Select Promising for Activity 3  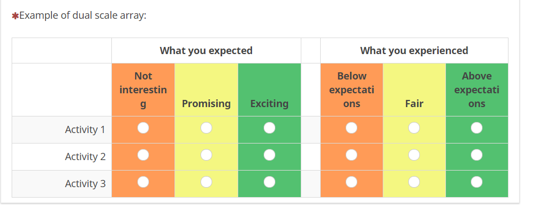coord(206,182)
